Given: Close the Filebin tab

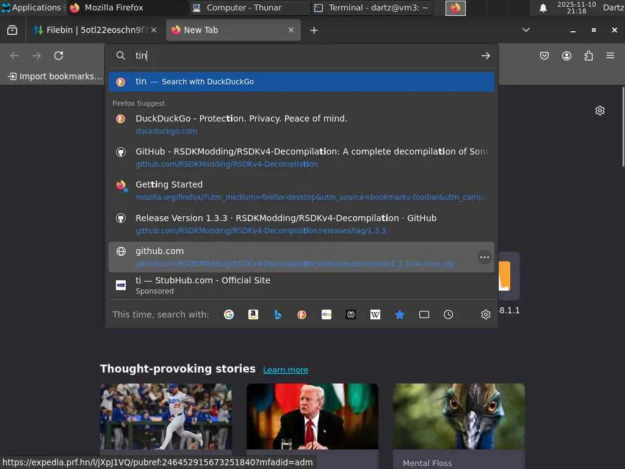Looking at the screenshot, I should click(x=154, y=31).
